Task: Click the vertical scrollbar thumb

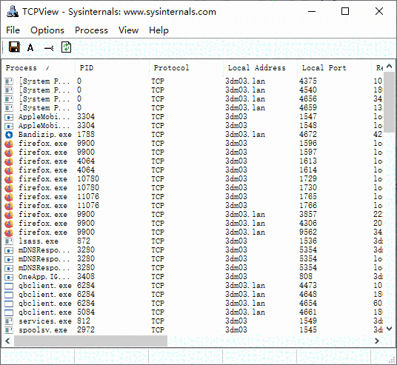Action: (x=390, y=102)
